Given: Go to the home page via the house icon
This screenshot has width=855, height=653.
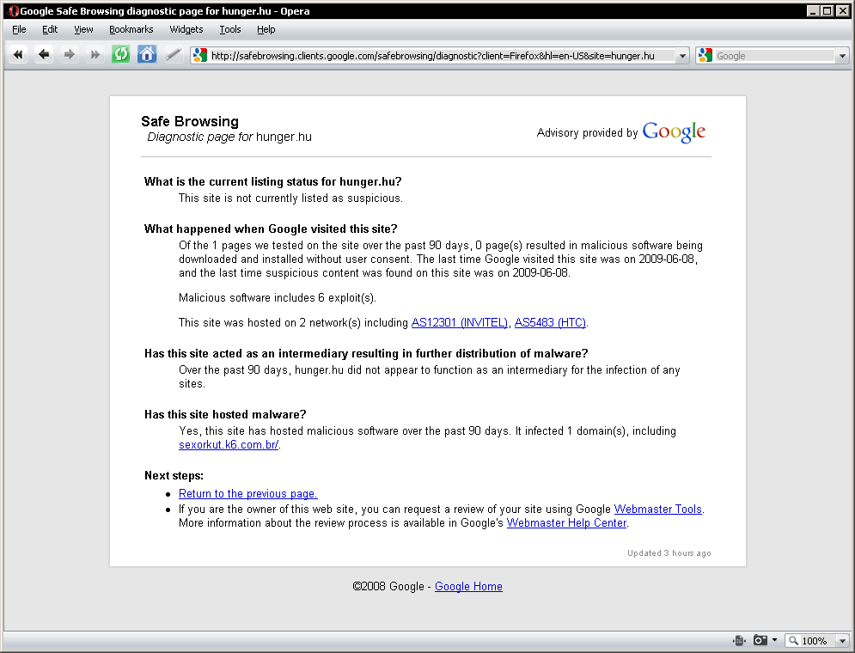Looking at the screenshot, I should click(147, 54).
